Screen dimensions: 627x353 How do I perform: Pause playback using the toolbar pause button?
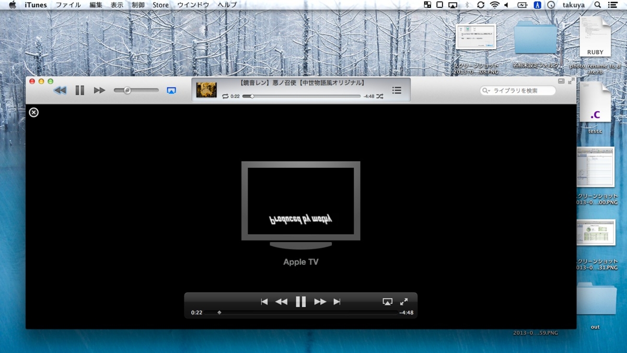pyautogui.click(x=79, y=90)
